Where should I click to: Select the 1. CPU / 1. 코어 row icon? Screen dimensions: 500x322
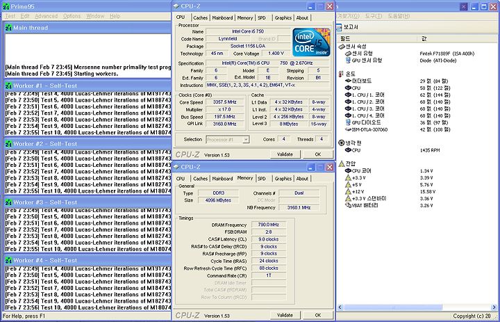[348, 95]
